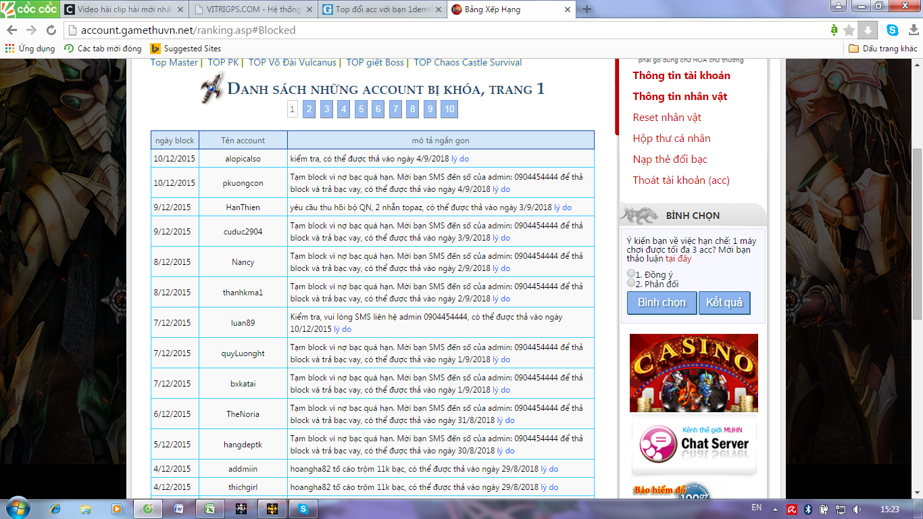Open the TOP giết Boss link
This screenshot has height=519, width=923.
375,62
